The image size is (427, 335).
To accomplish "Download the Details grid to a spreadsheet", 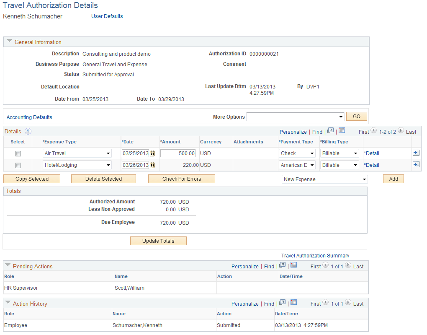I will click(x=342, y=131).
